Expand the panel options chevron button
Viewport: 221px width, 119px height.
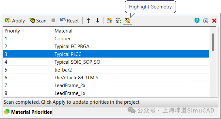(x=206, y=20)
